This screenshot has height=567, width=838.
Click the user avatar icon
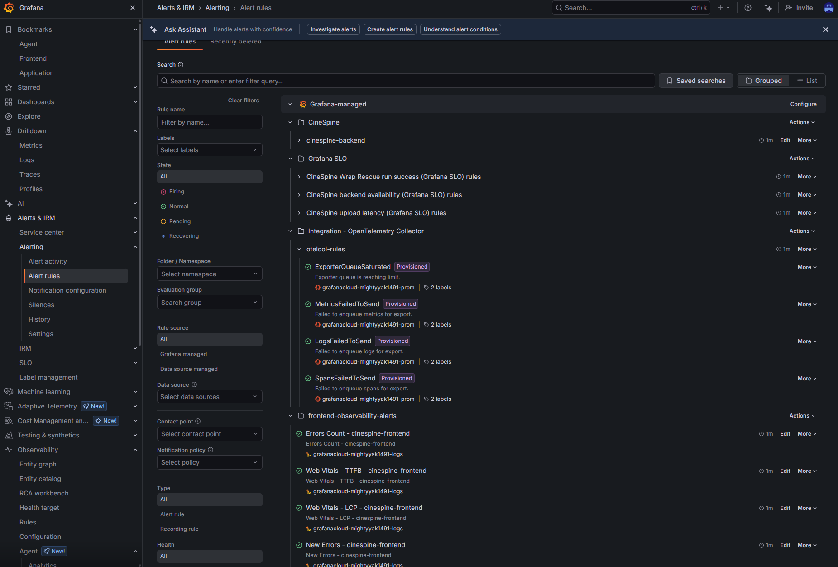829,8
